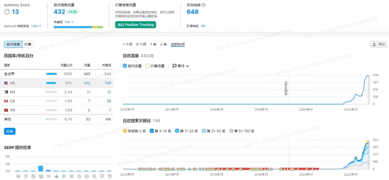
Task: Click the Canada flag icon
Action: coord(6,101)
